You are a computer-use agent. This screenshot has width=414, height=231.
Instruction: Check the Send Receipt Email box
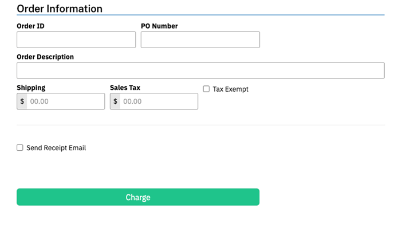20,147
